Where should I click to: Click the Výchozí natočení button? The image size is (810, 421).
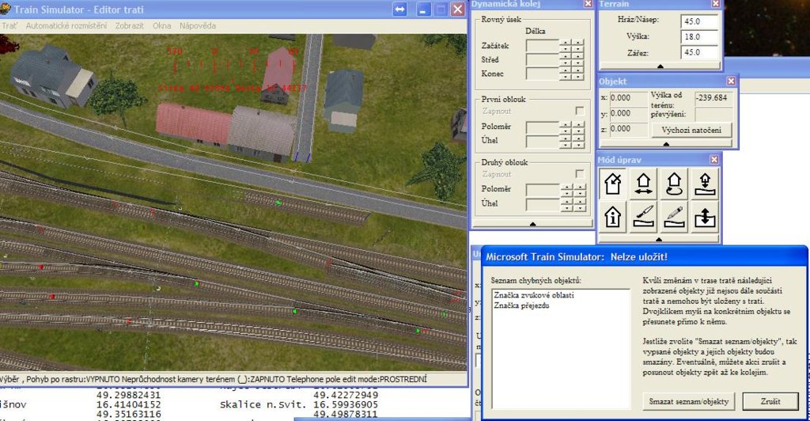(691, 130)
